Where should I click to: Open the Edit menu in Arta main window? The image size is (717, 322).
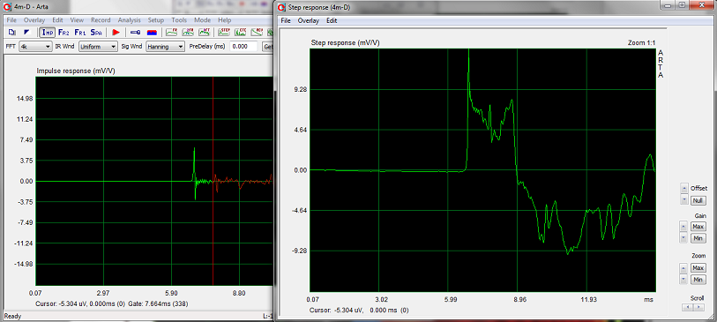pos(57,20)
